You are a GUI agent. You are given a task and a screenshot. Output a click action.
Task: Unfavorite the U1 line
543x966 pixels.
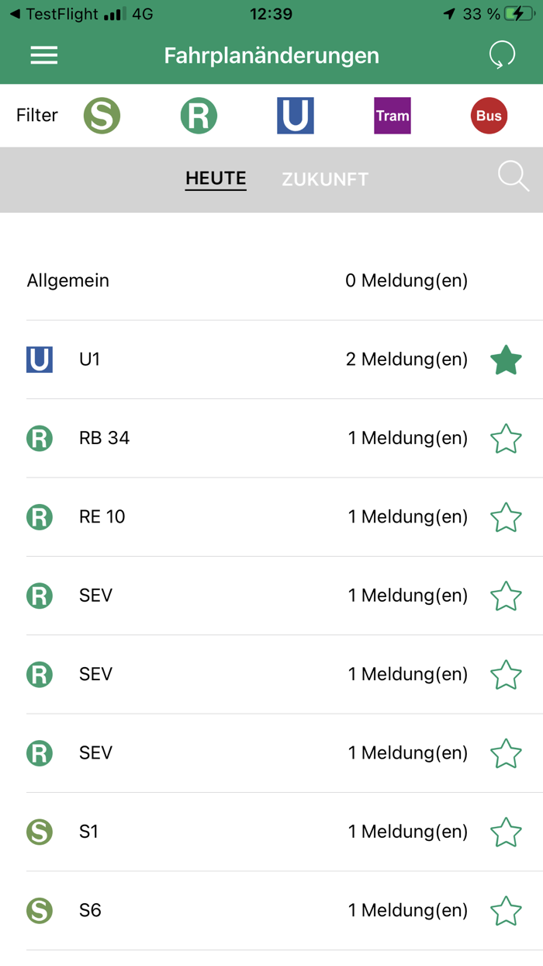[506, 360]
